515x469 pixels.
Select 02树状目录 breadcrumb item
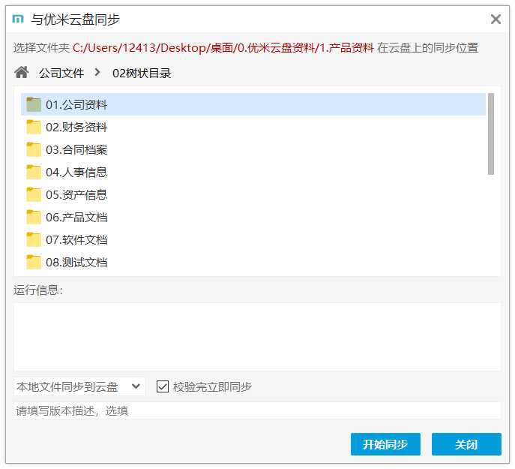142,73
